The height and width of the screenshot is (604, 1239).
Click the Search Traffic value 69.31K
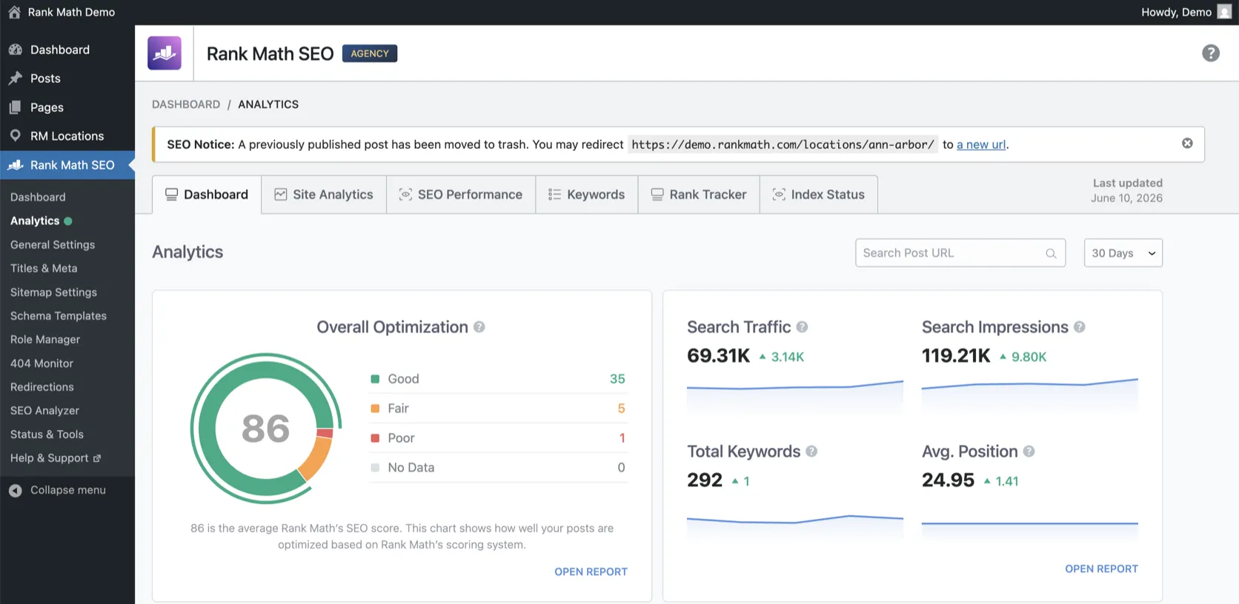(x=718, y=356)
